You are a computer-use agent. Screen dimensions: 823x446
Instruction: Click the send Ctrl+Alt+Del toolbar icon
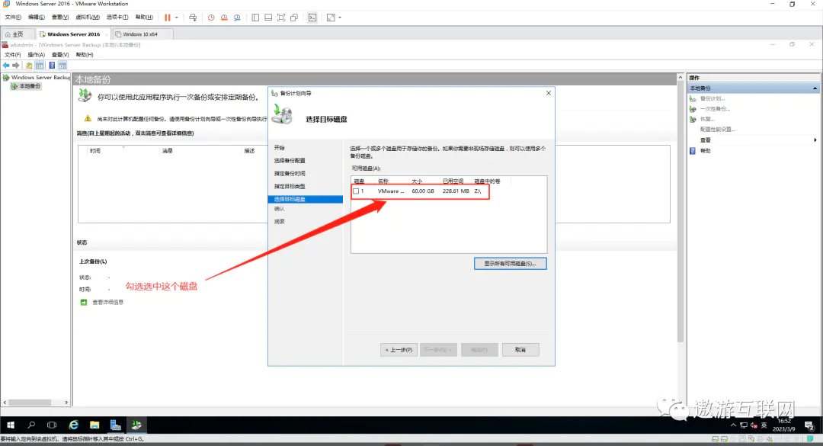[x=193, y=18]
